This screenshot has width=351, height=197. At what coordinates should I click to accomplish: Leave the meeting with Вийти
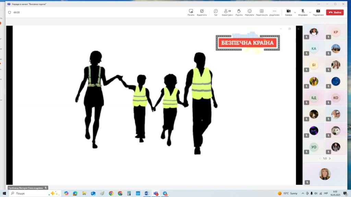(x=335, y=12)
